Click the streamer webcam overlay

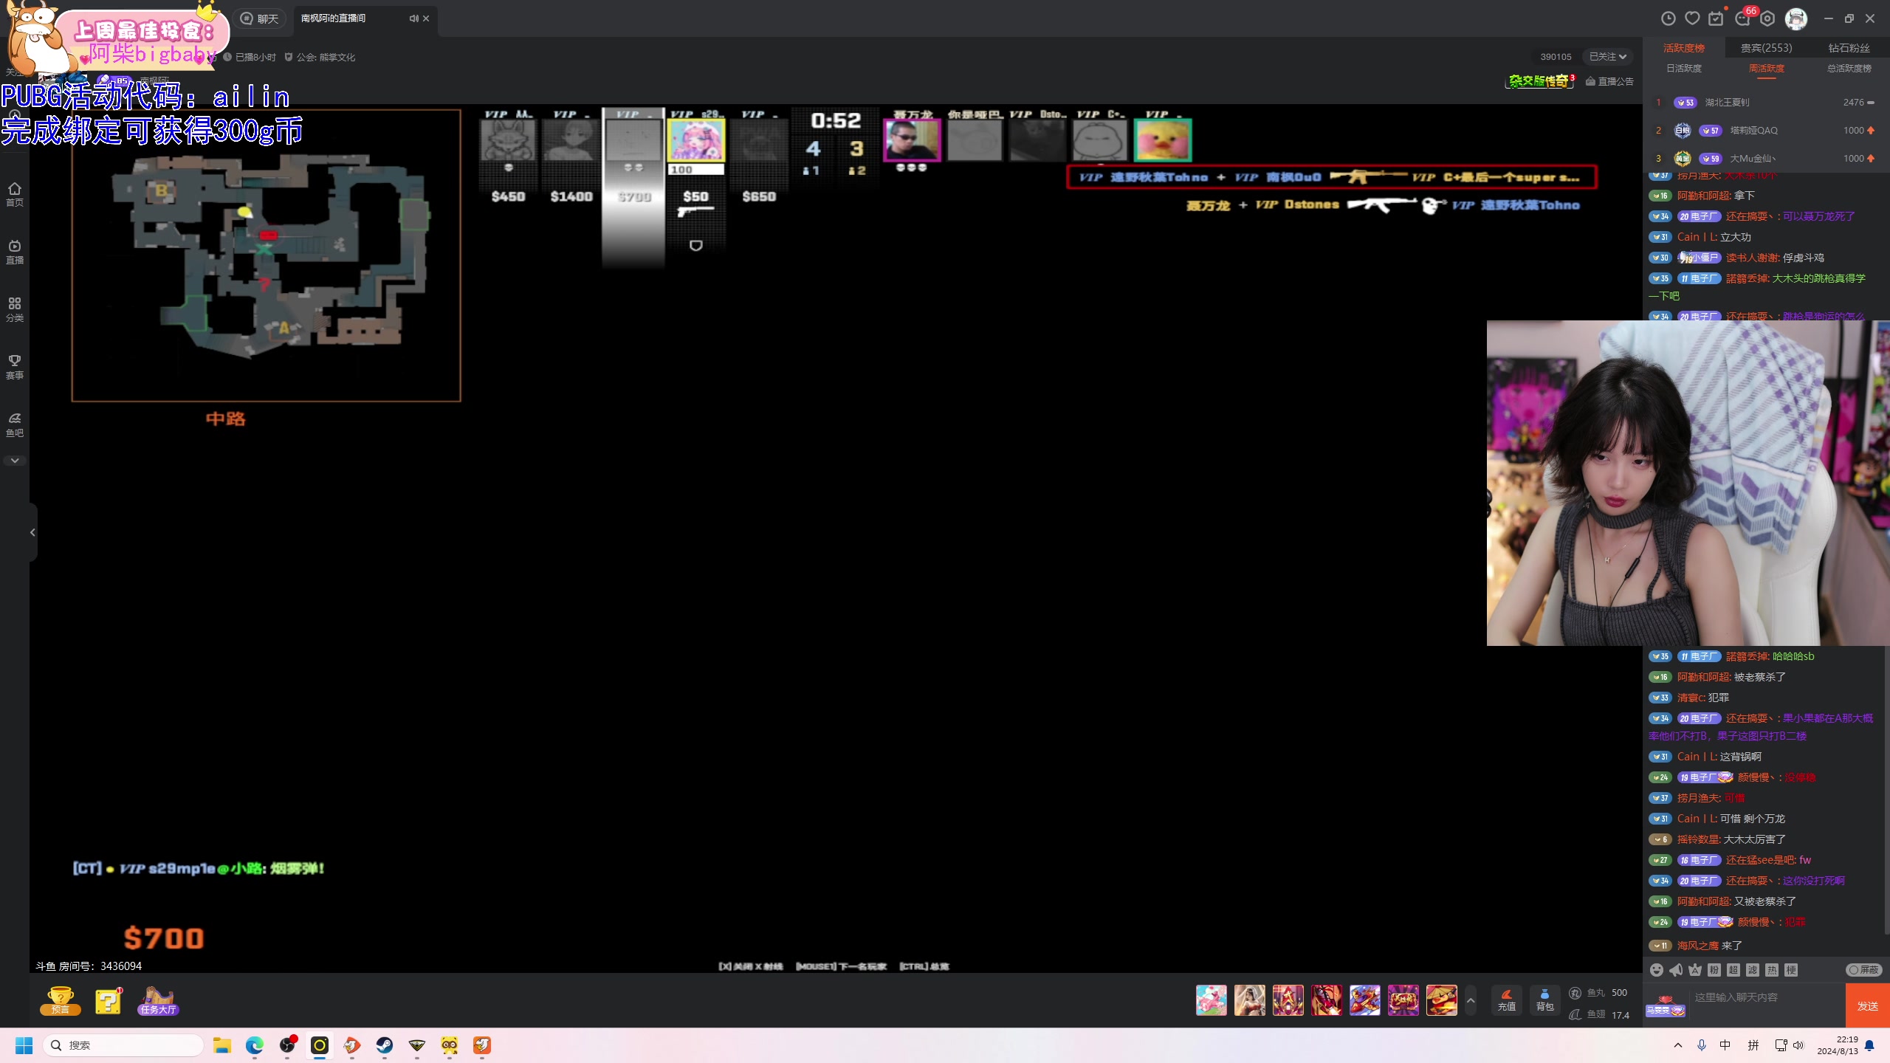[x=1688, y=483]
